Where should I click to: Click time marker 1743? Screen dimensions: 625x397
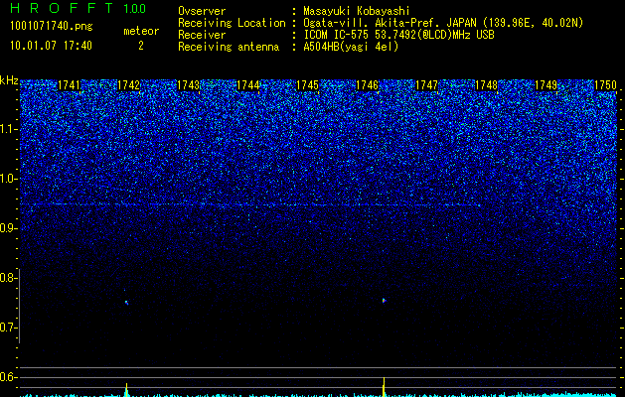click(188, 85)
